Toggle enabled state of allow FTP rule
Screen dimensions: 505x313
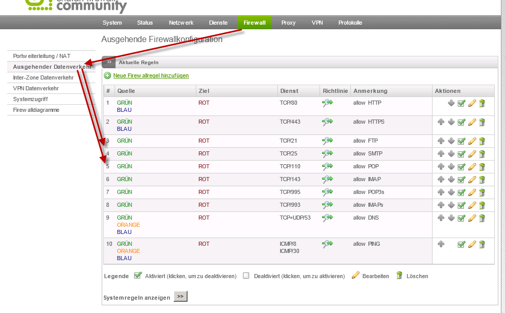click(461, 141)
